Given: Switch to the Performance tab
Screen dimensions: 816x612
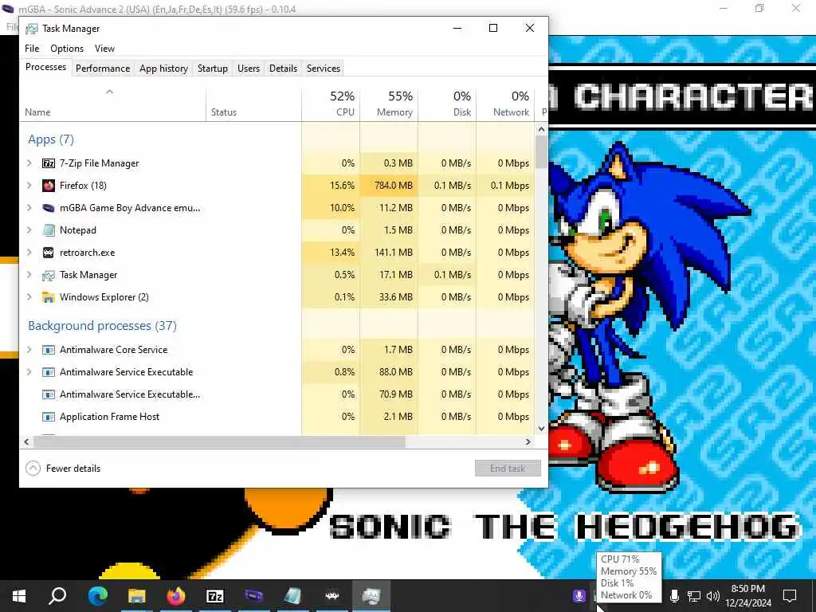Looking at the screenshot, I should tap(103, 69).
